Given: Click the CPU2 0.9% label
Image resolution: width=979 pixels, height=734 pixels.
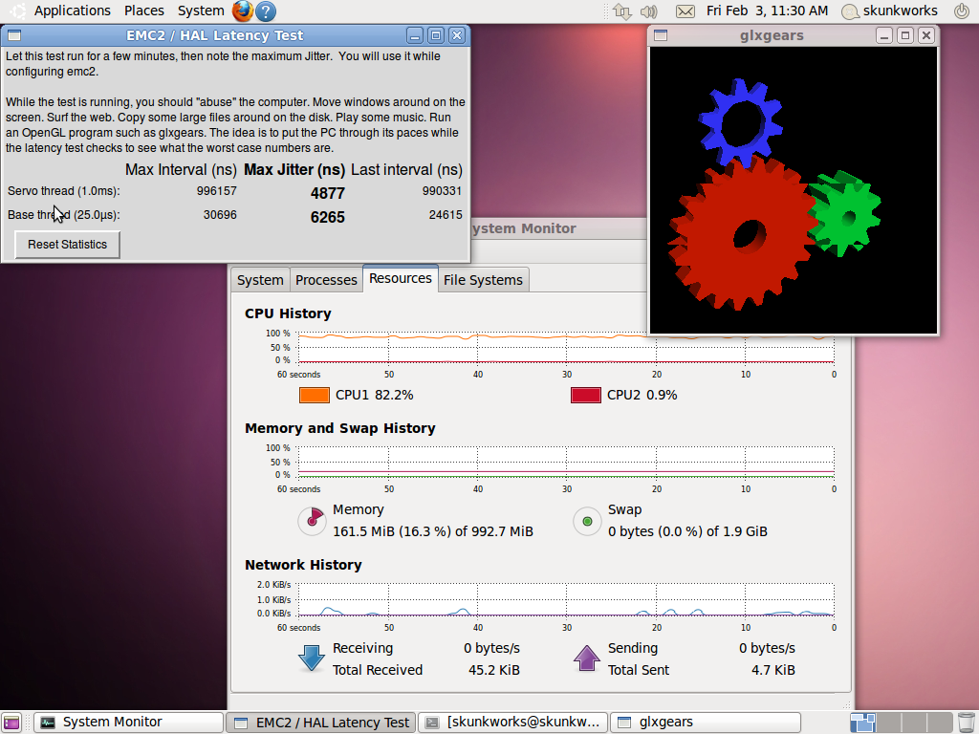Looking at the screenshot, I should pyautogui.click(x=642, y=395).
